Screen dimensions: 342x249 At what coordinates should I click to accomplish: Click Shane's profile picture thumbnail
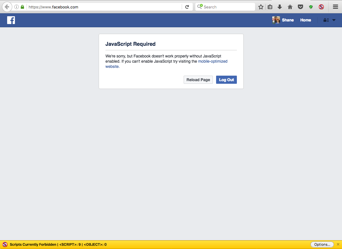[x=276, y=20]
